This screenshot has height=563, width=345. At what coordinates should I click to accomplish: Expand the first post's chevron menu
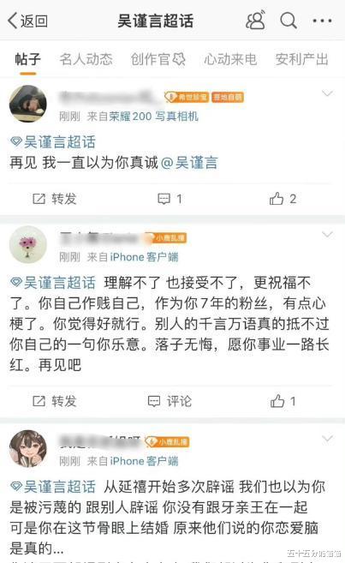[327, 93]
